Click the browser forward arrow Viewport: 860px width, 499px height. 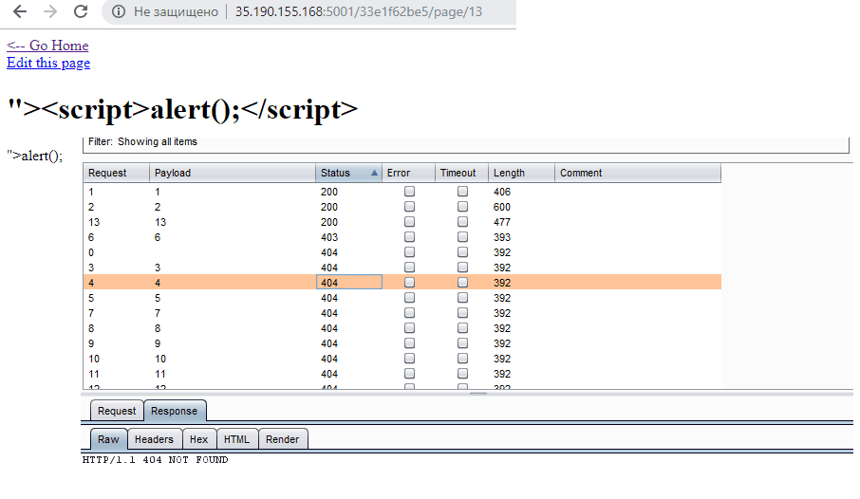pyautogui.click(x=50, y=12)
